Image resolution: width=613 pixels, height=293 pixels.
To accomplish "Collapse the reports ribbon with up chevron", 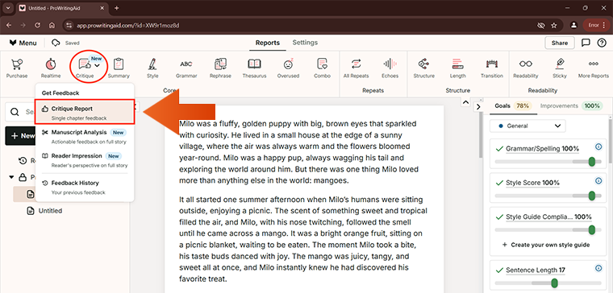I will point(465,102).
